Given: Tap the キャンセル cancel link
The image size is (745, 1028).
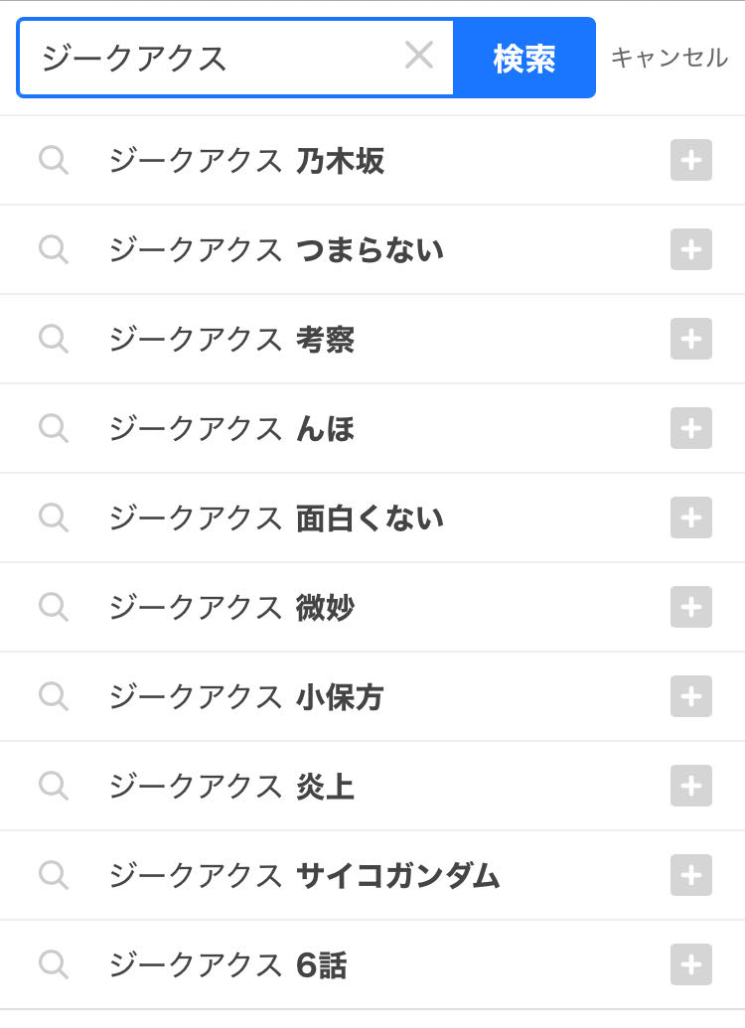Looking at the screenshot, I should [670, 58].
